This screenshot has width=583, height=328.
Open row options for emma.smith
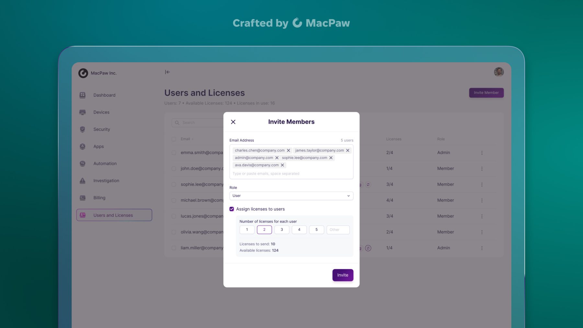[x=482, y=153]
